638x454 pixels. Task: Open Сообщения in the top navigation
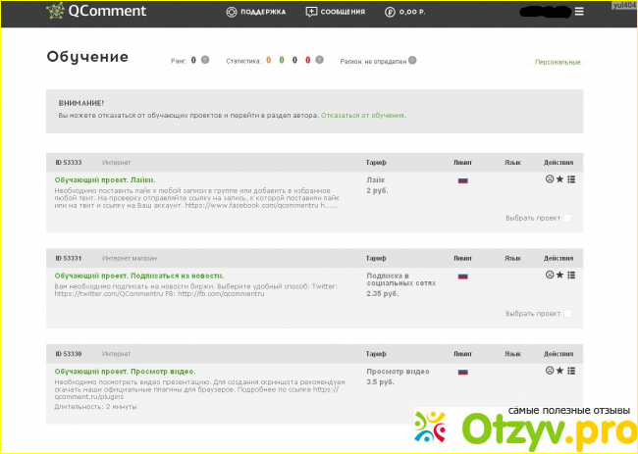point(335,12)
